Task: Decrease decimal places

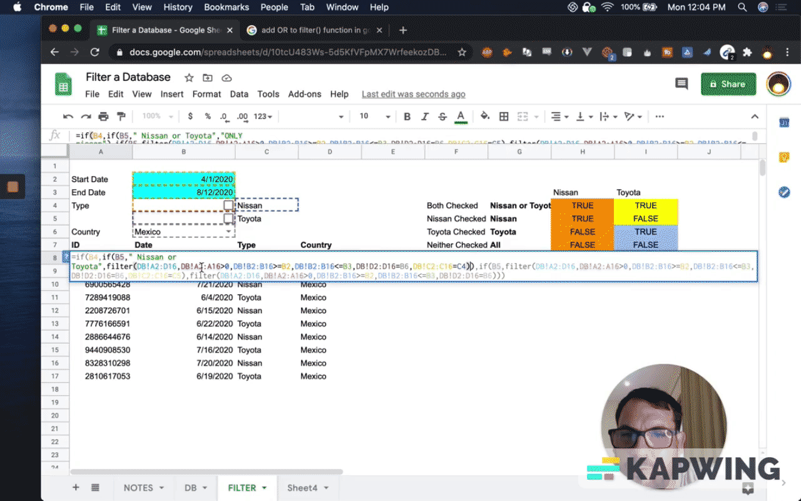Action: [224, 116]
